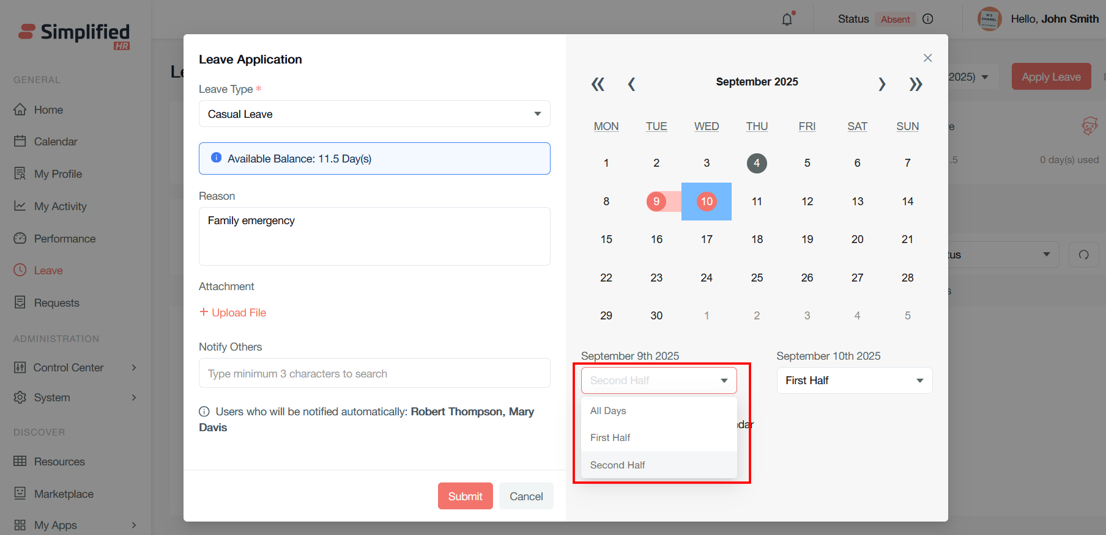The height and width of the screenshot is (535, 1106).
Task: Click the Upload File link
Action: click(233, 313)
